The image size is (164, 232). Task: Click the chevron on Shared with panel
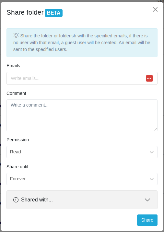coord(147,200)
